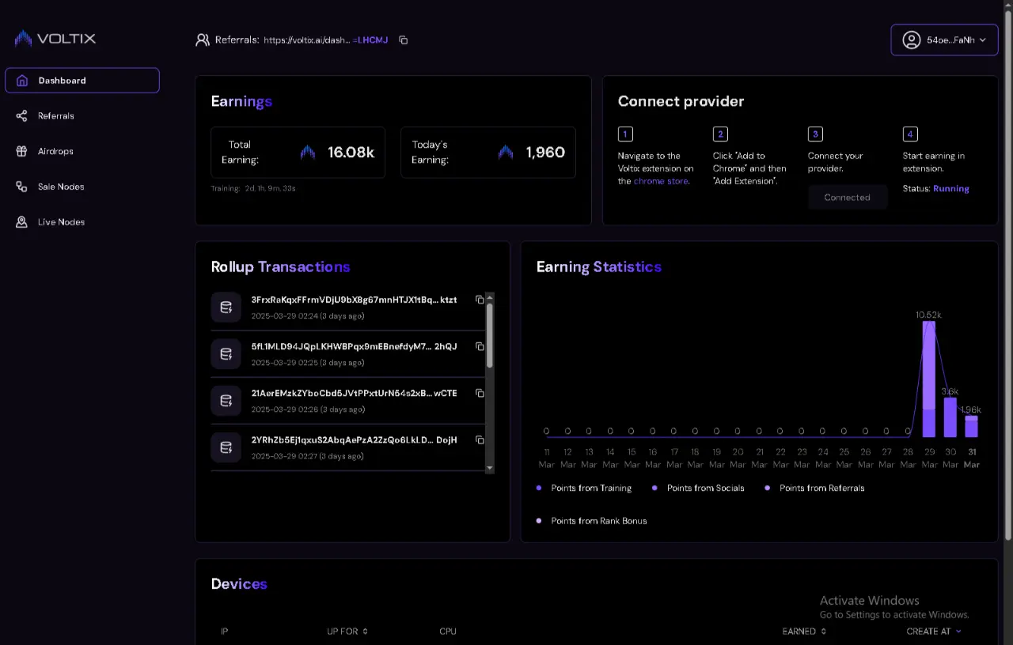
Task: Click the IP column header
Action: coord(225,632)
